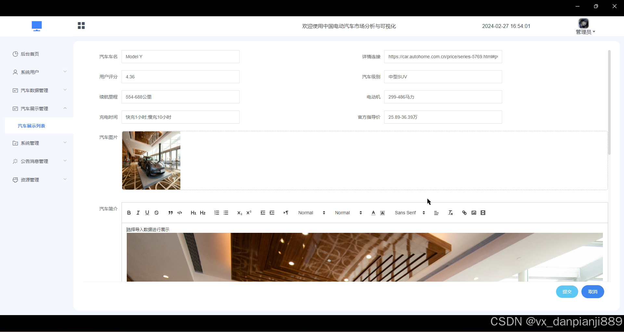Clear text formatting in editor

click(x=450, y=213)
